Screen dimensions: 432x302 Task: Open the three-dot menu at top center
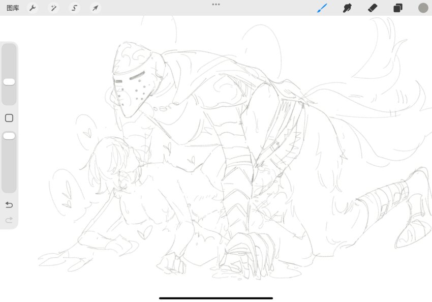point(216,4)
